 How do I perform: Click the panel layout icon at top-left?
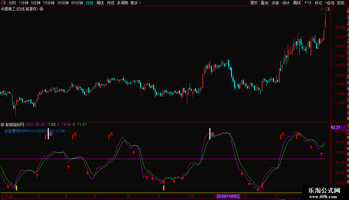(3, 3)
